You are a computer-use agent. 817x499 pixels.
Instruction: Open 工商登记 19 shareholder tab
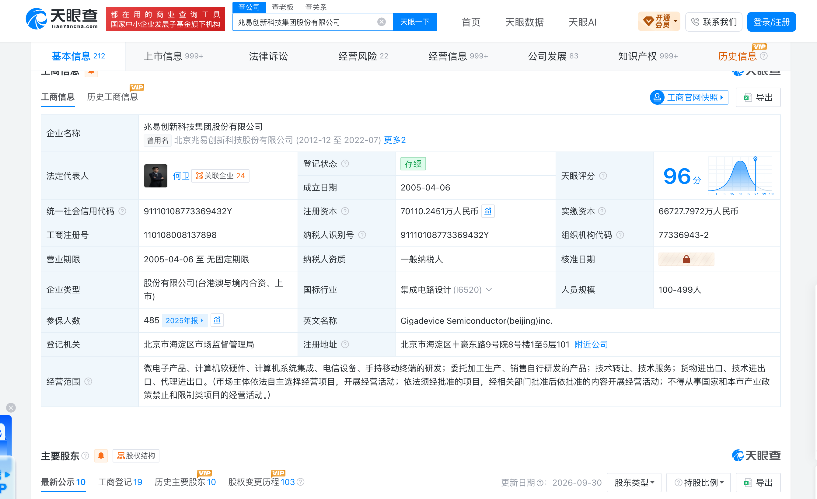(120, 482)
